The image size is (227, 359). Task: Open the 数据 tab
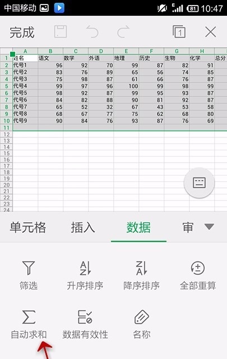138,227
